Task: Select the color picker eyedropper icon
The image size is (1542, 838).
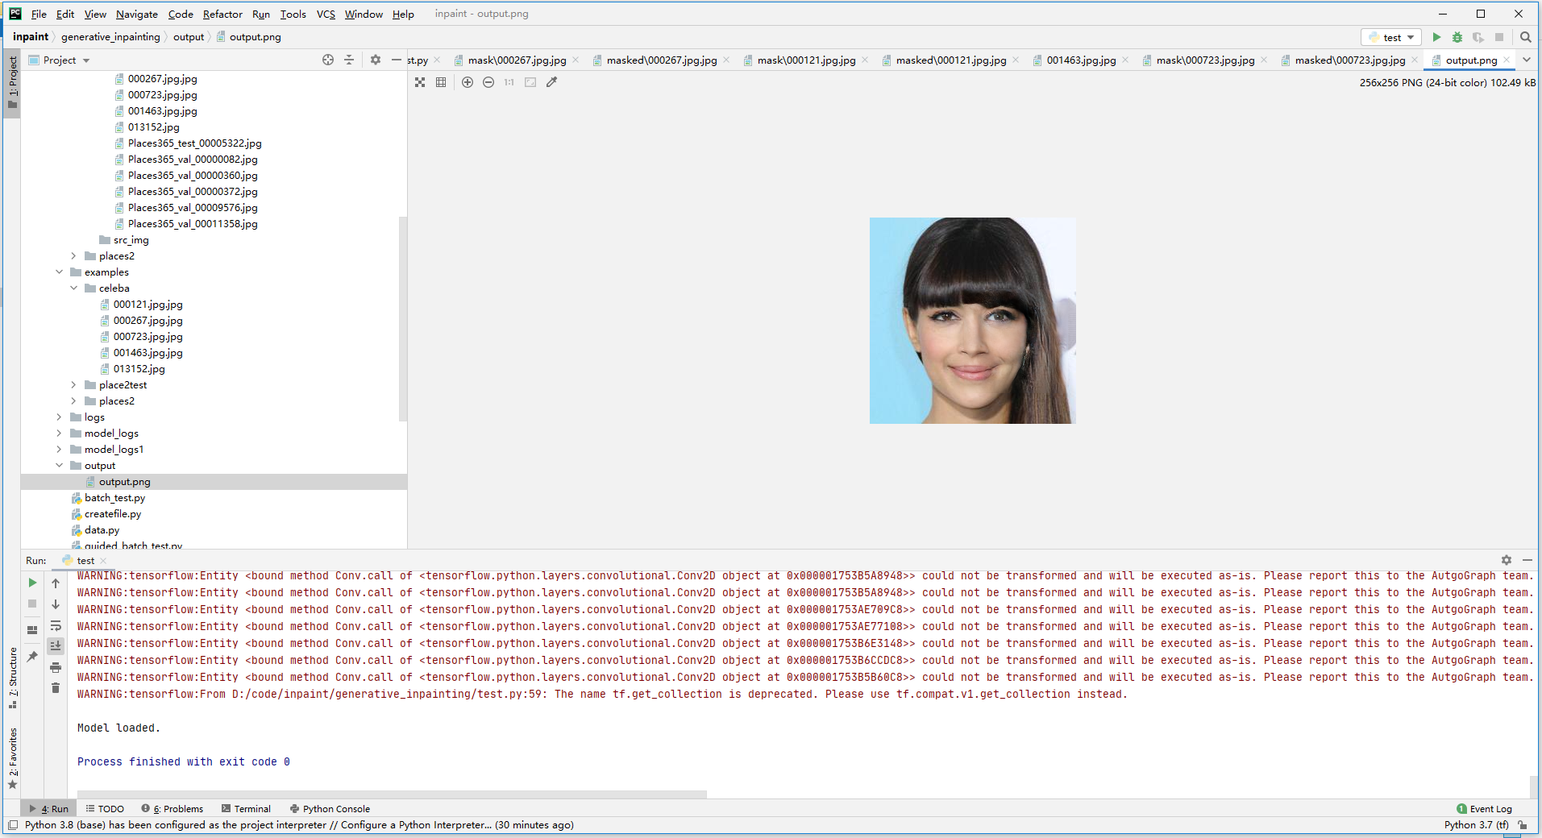Action: click(552, 82)
